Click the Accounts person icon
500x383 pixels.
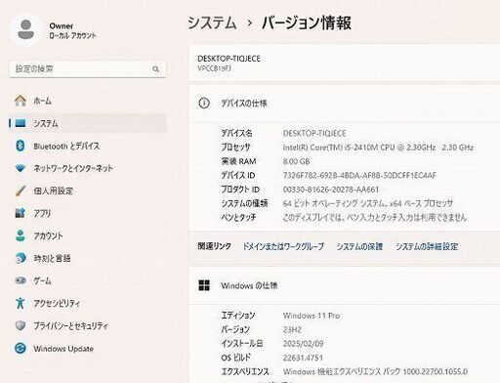click(21, 235)
